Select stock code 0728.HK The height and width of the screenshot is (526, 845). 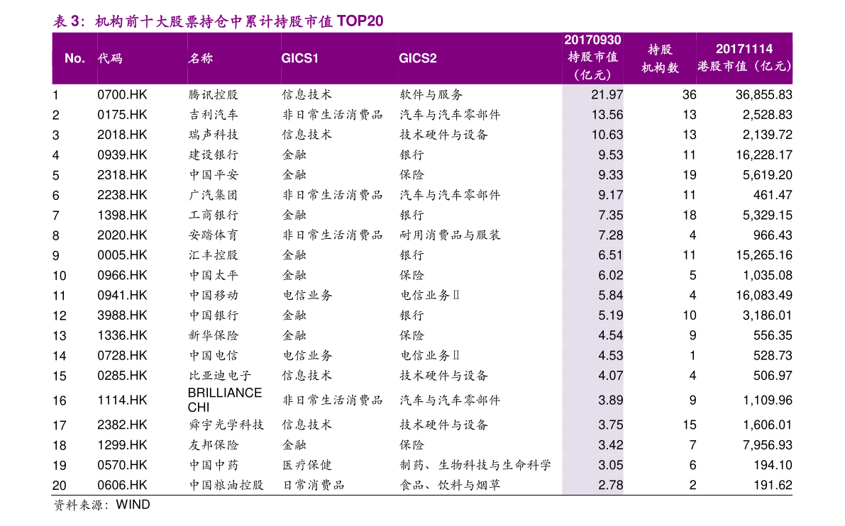click(122, 356)
